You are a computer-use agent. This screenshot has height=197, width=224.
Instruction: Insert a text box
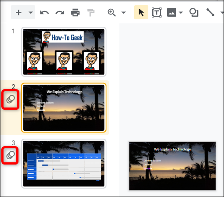[157, 13]
